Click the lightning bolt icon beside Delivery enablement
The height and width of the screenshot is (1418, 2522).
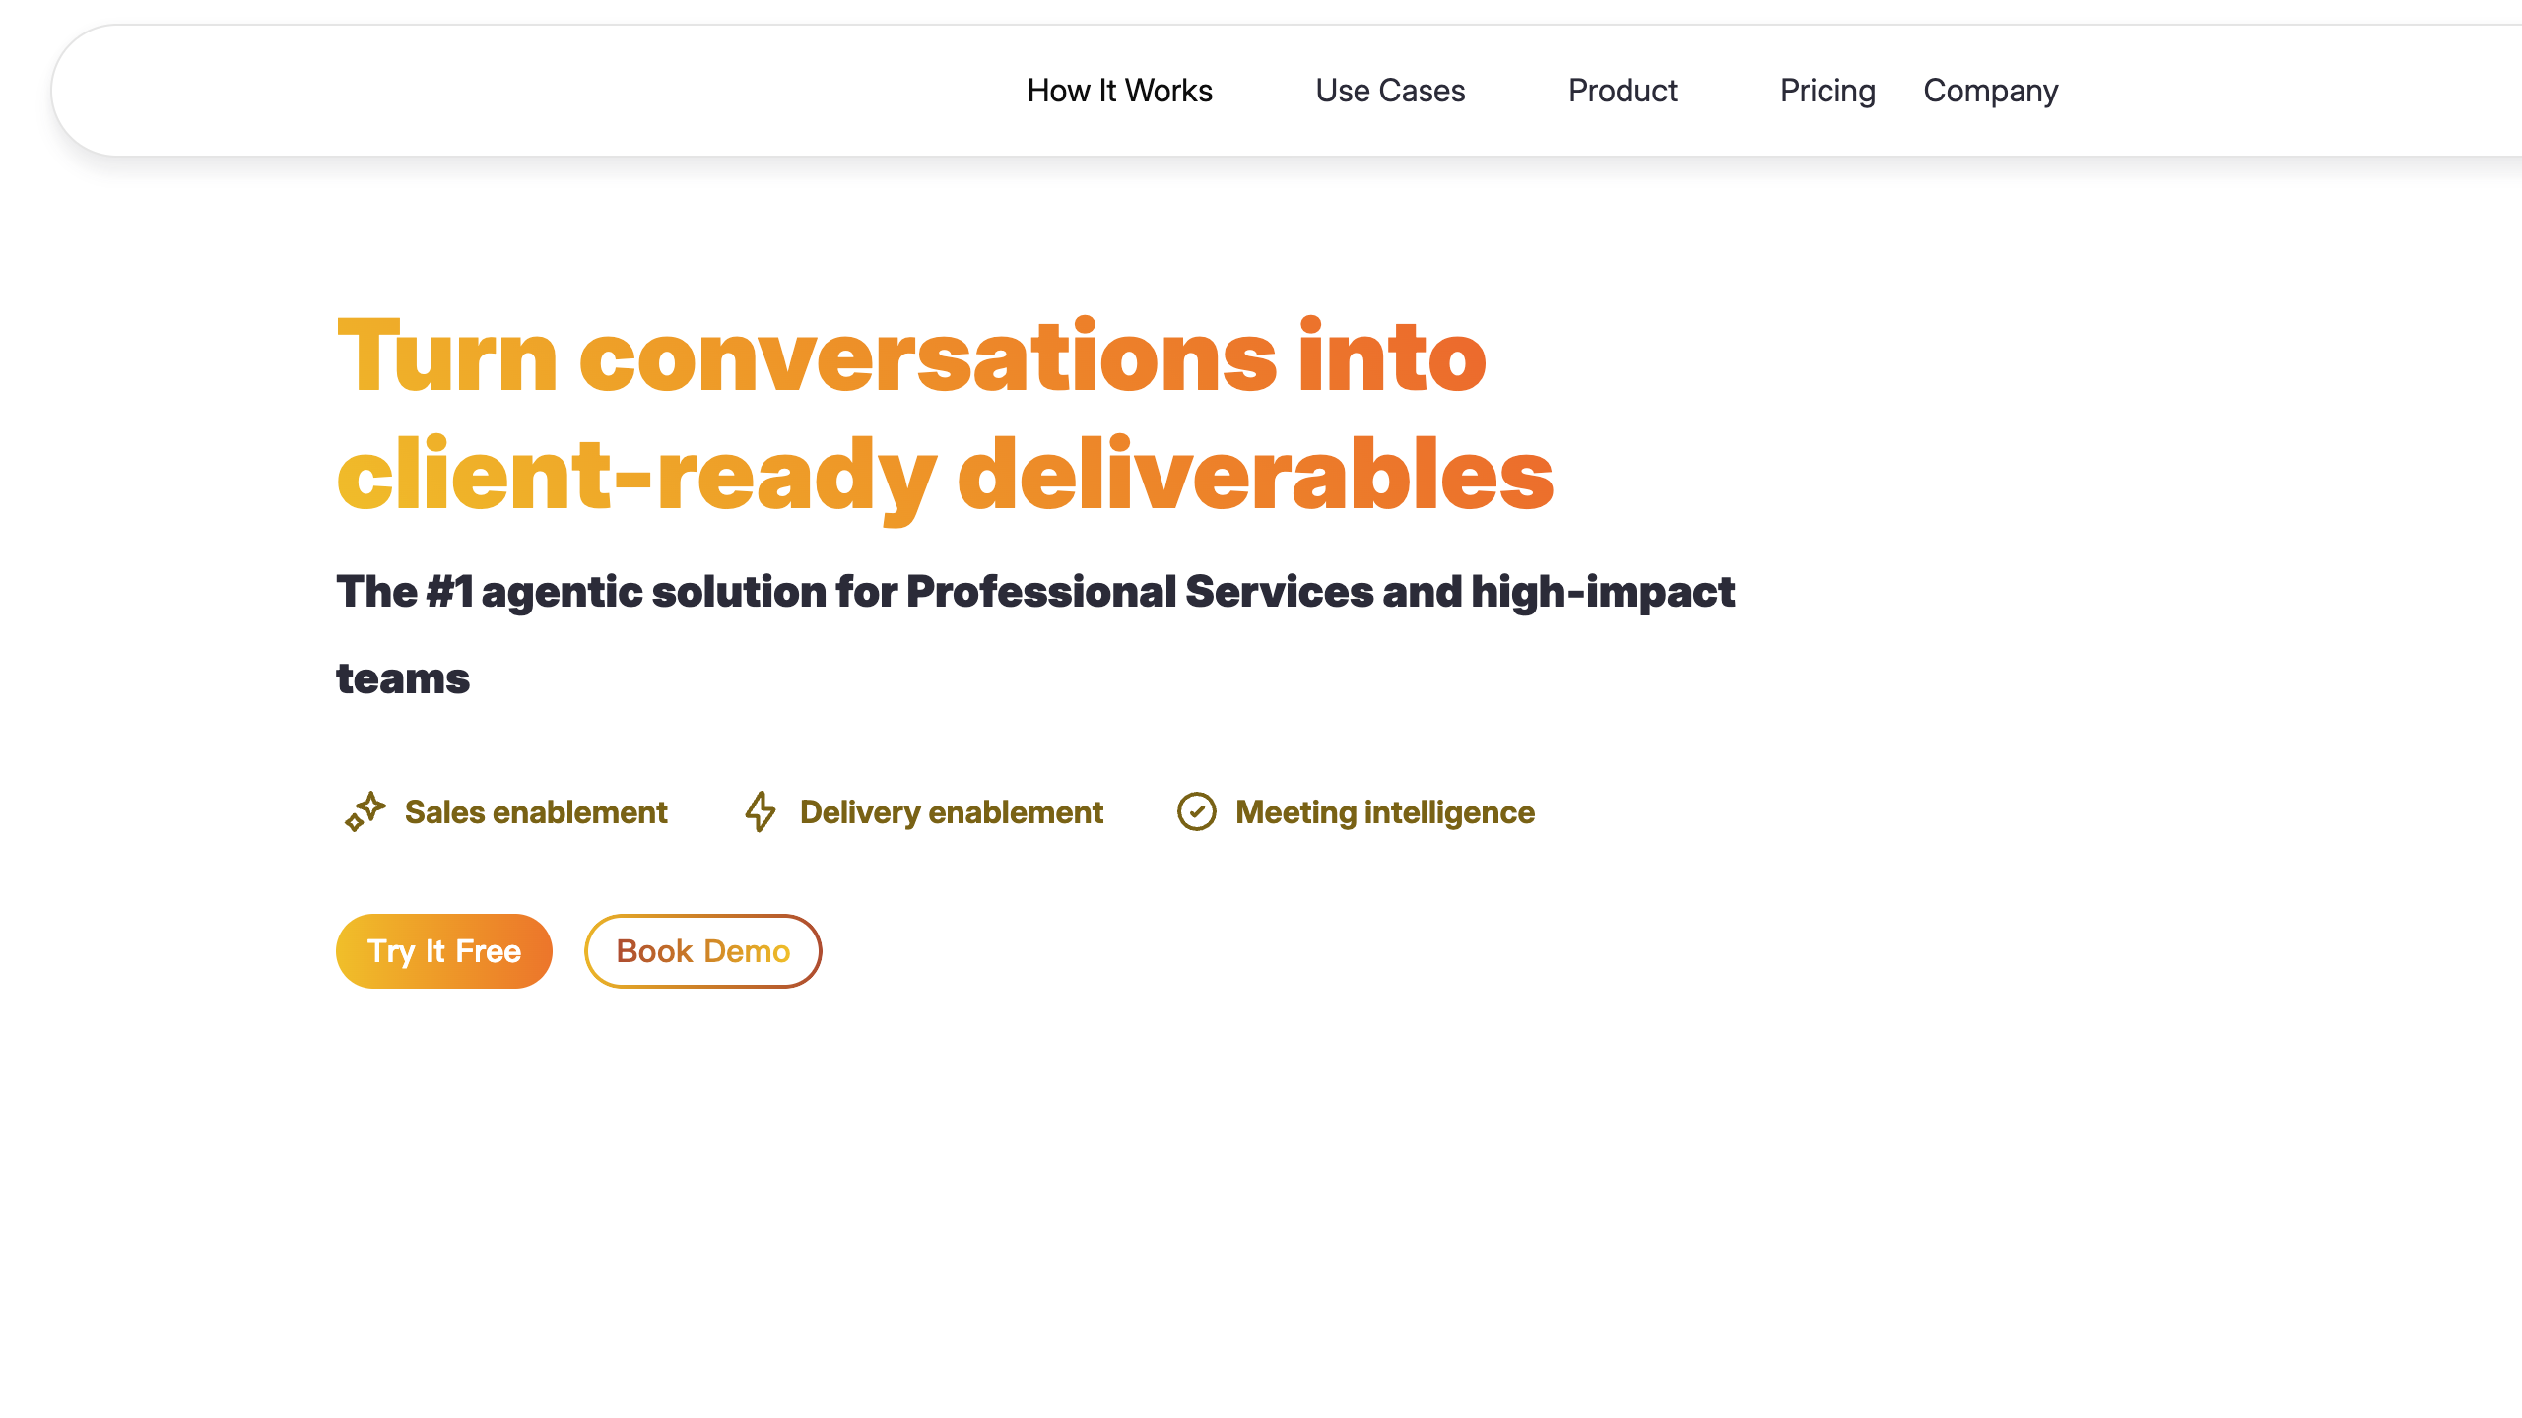[x=760, y=811]
